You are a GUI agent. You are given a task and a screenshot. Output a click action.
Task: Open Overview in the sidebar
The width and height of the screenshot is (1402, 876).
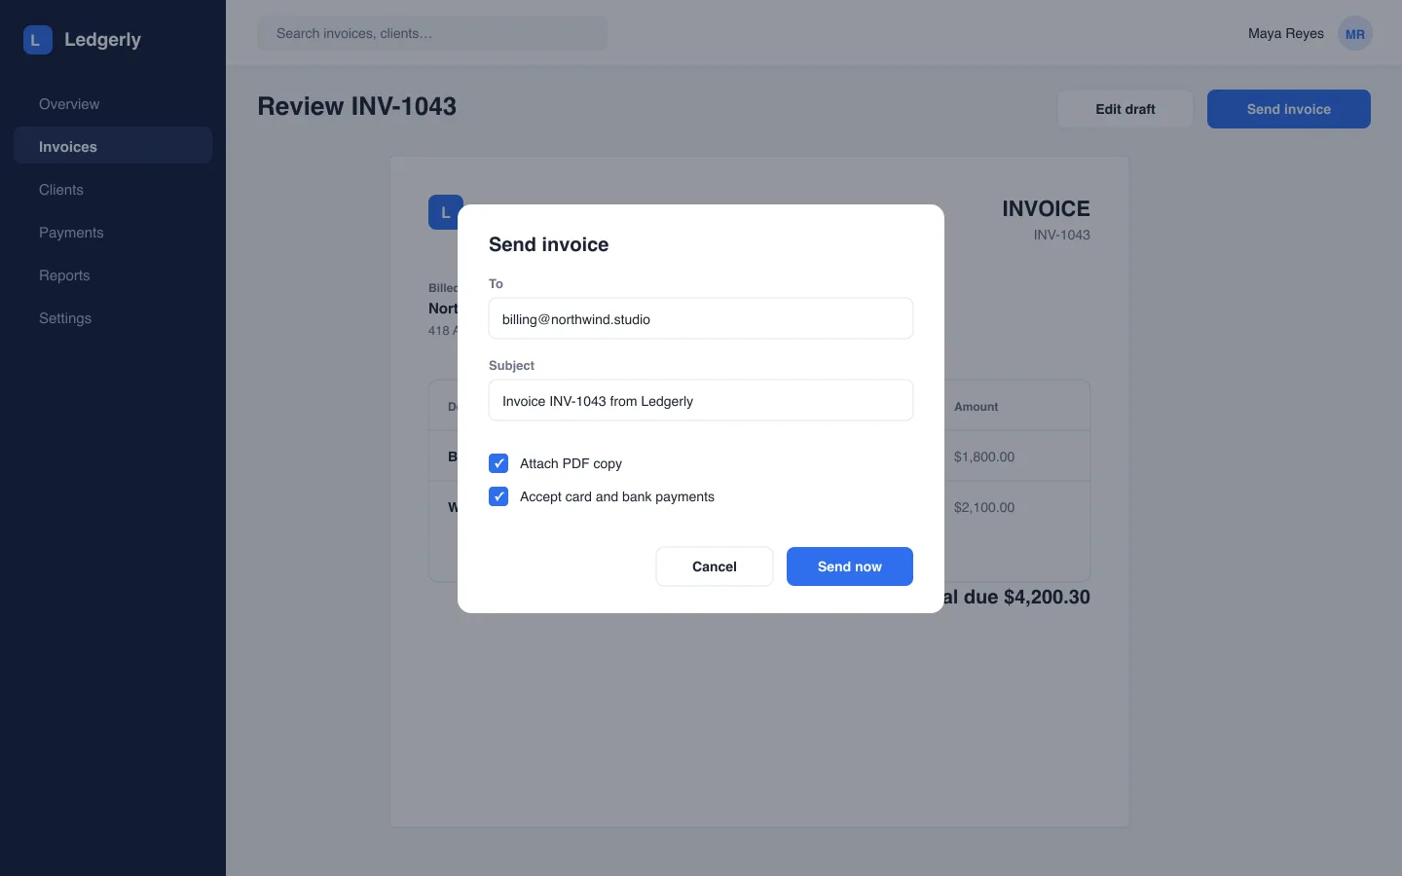[113, 104]
